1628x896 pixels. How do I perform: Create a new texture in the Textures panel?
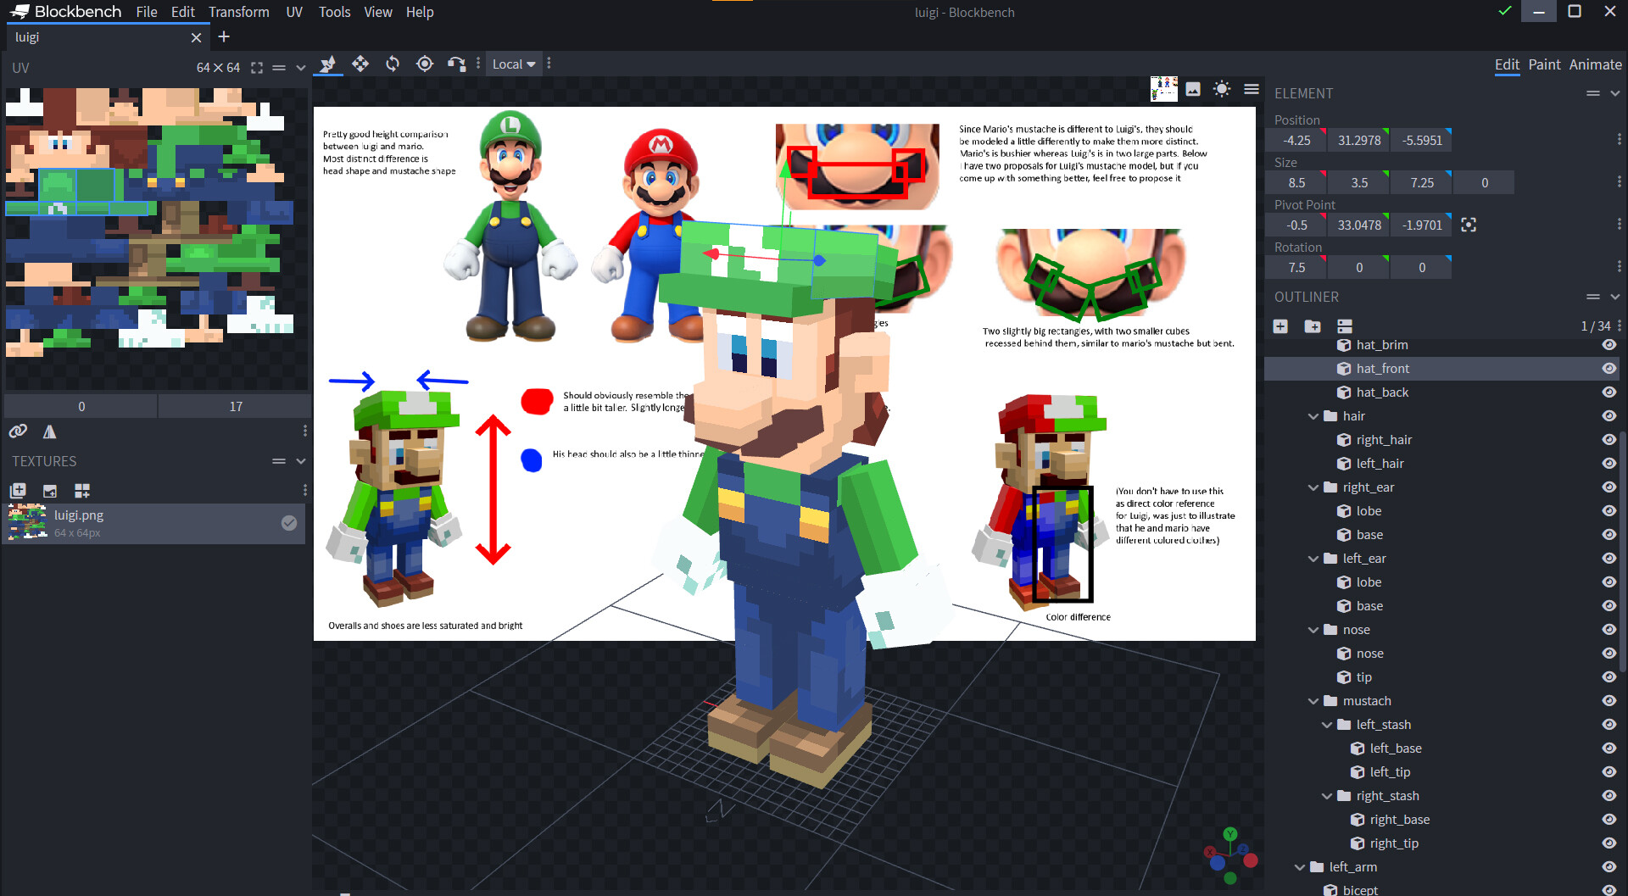point(17,490)
